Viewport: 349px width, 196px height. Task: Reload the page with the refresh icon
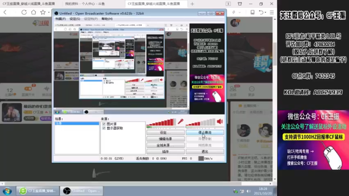click(x=24, y=12)
